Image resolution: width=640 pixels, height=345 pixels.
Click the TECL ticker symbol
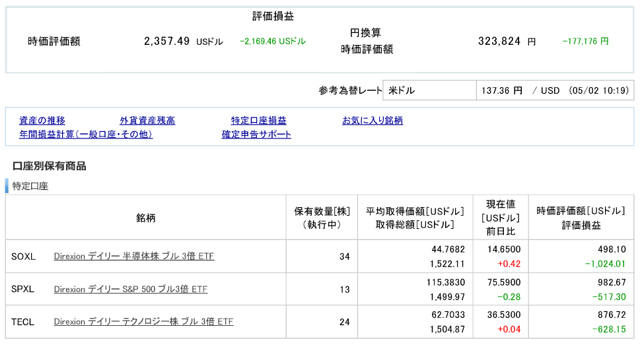click(23, 322)
